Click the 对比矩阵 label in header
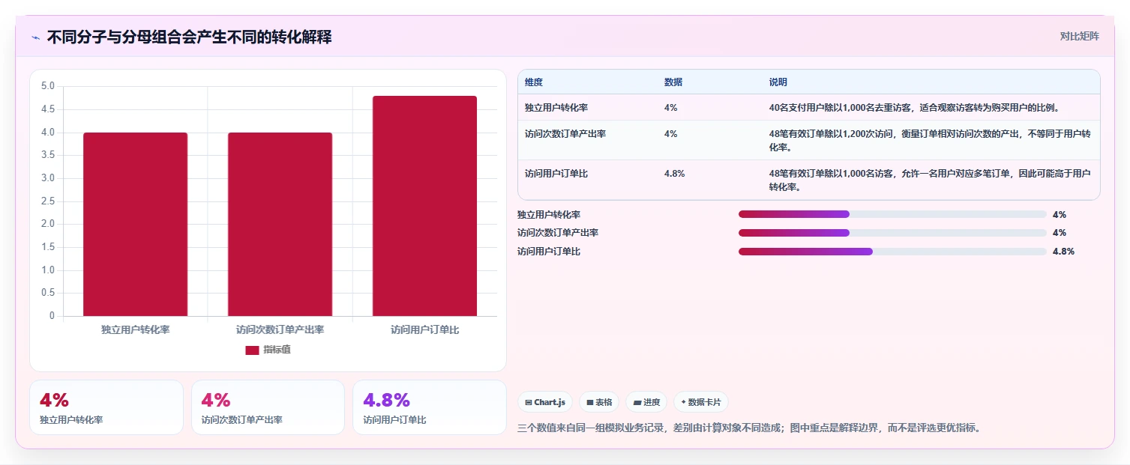Image resolution: width=1130 pixels, height=465 pixels. click(1080, 36)
